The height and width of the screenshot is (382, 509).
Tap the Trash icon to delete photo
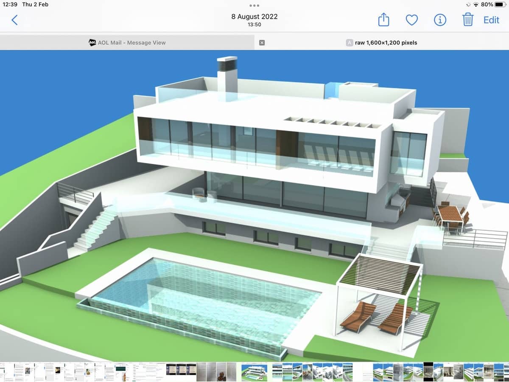467,20
